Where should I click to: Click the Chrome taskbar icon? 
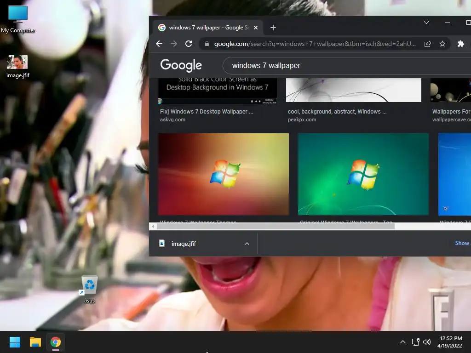coord(56,342)
